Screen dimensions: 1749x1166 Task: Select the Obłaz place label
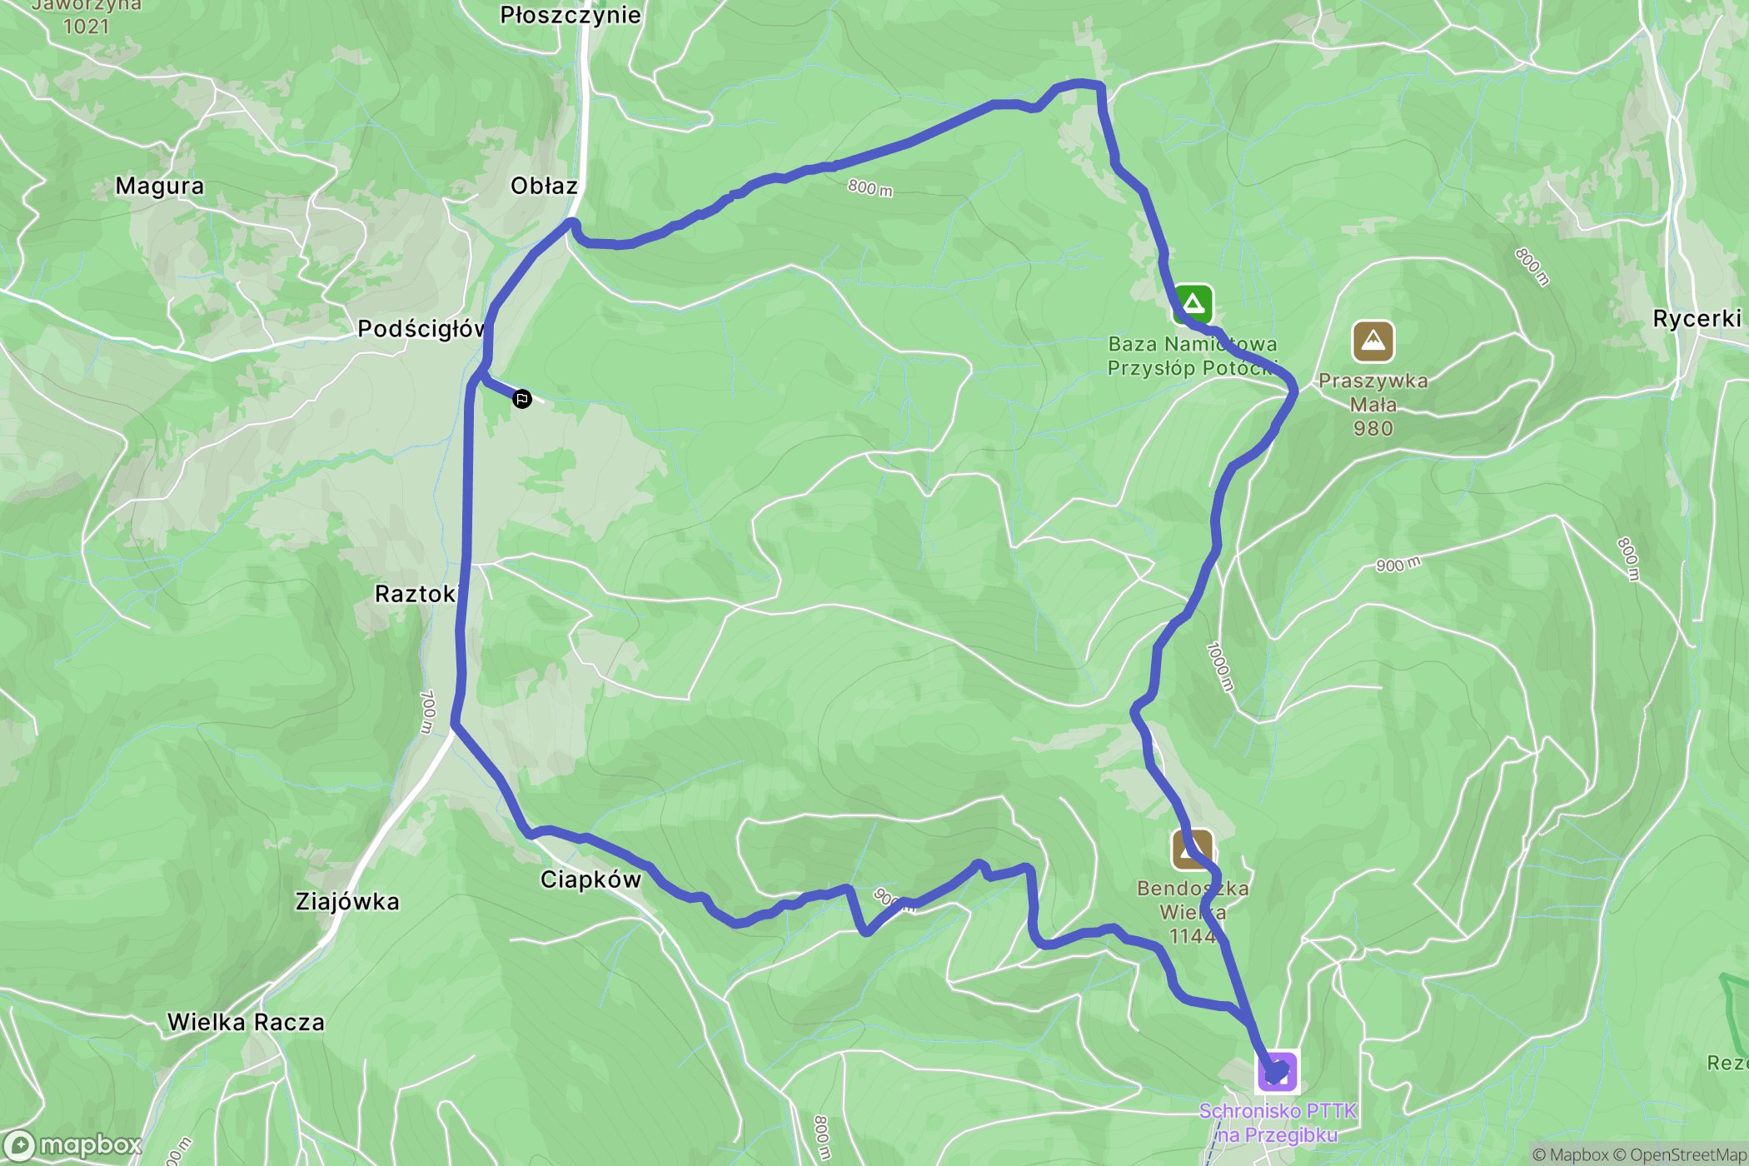[544, 186]
